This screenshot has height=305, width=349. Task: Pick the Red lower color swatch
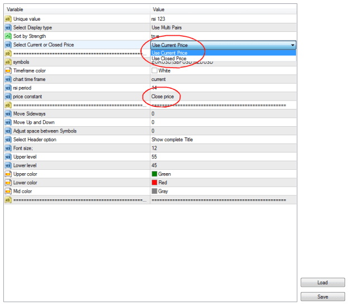coord(154,183)
